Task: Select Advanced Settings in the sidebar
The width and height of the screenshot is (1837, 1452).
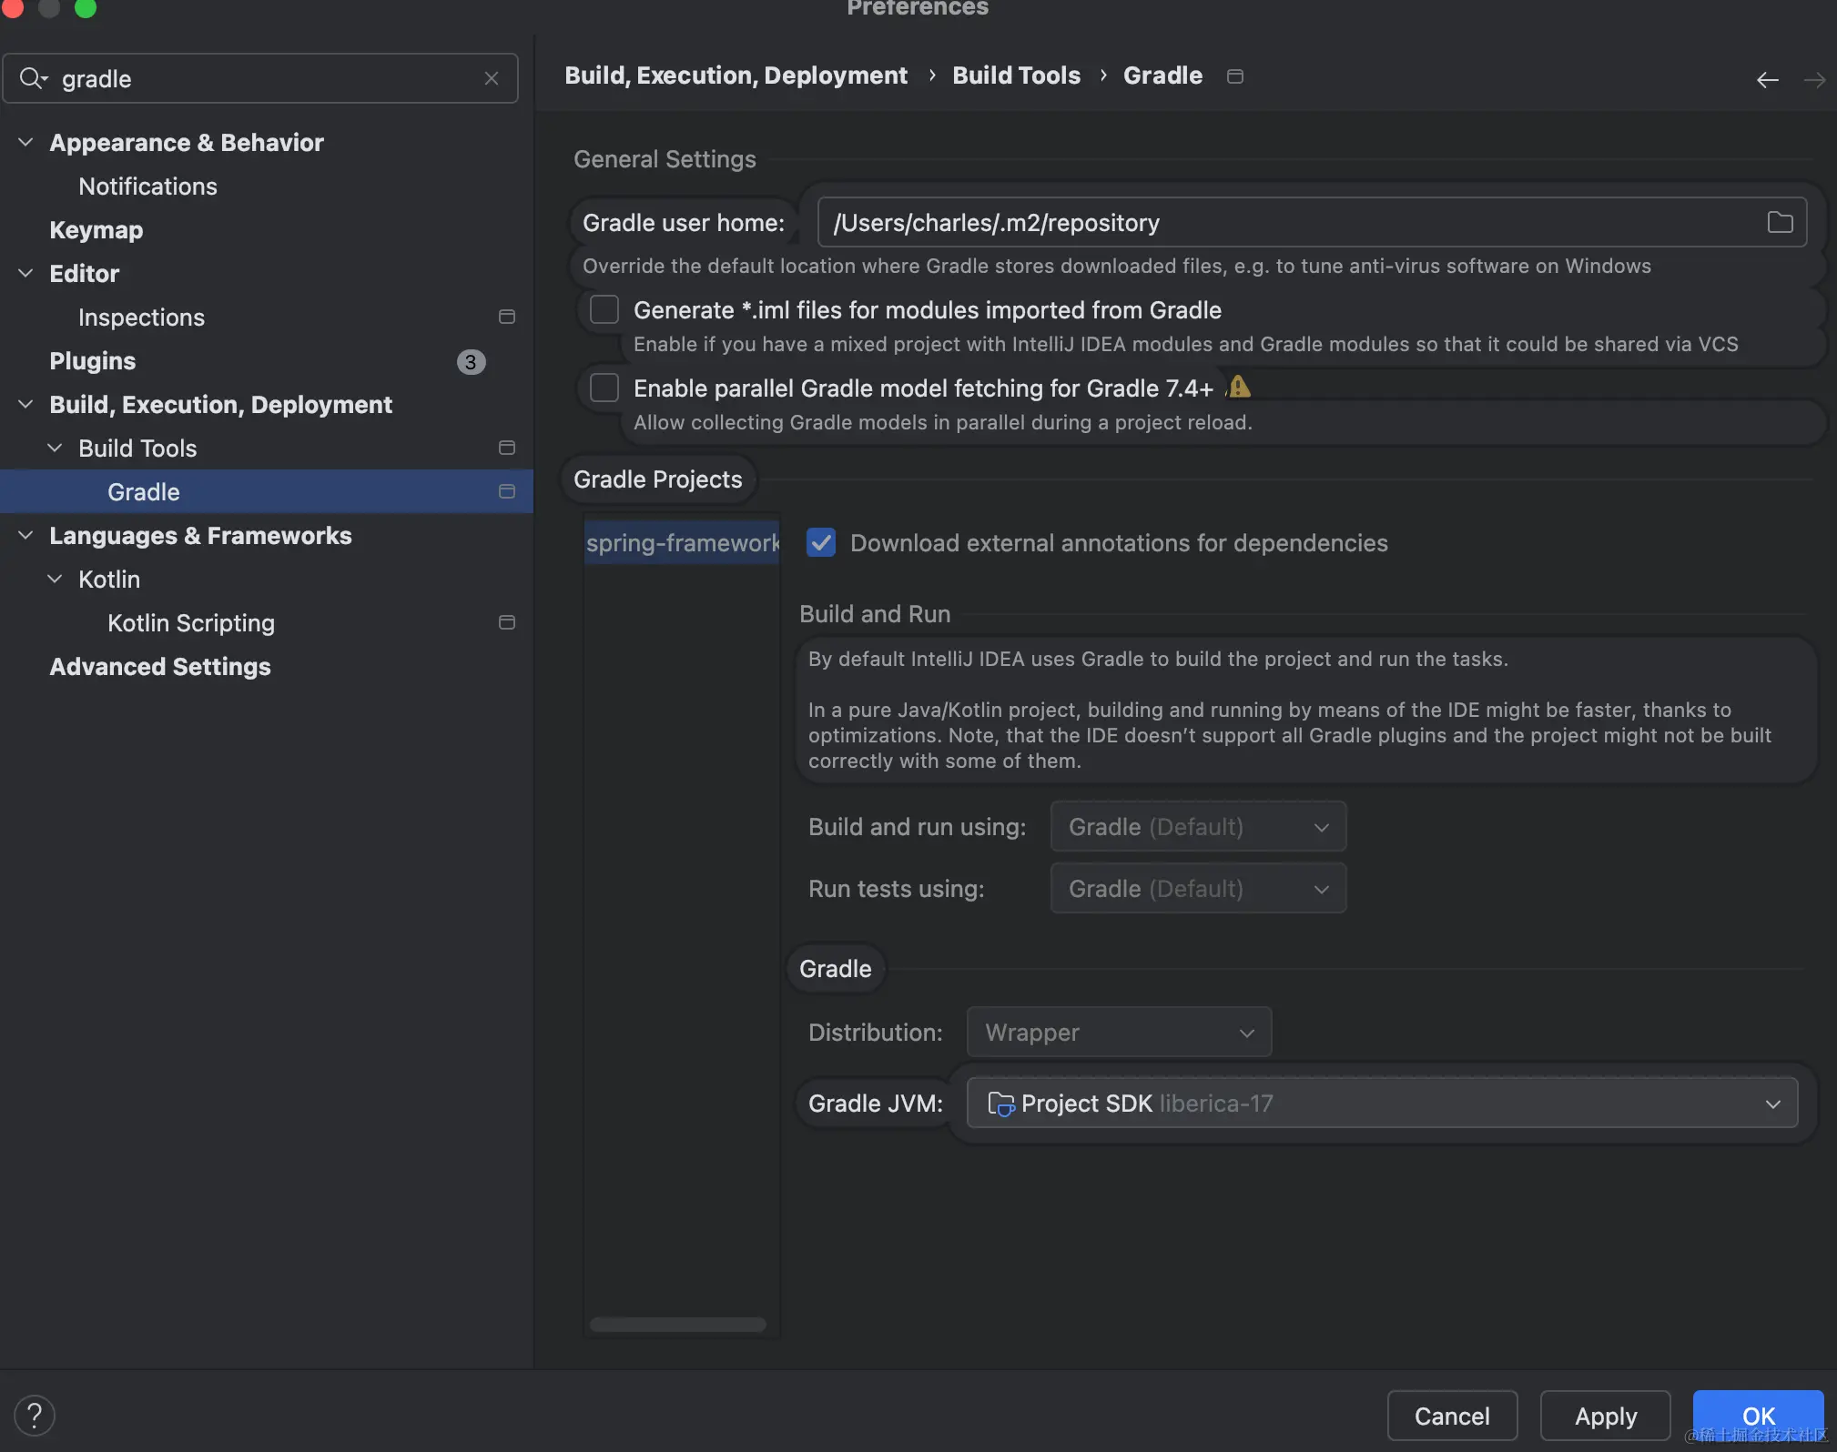Action: click(160, 667)
